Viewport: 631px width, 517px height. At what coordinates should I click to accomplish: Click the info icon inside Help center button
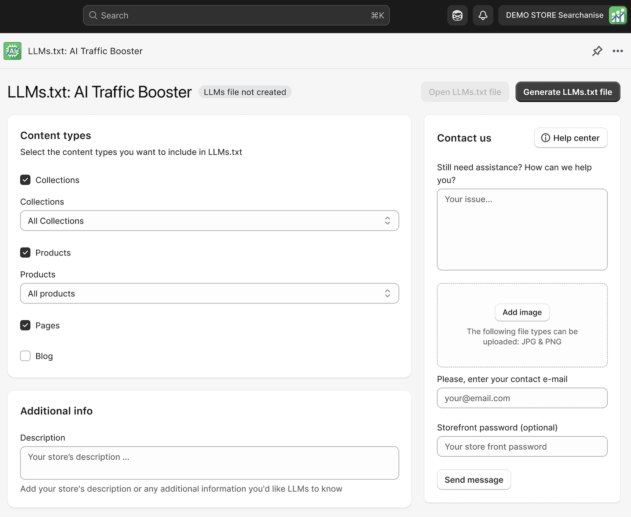click(545, 138)
